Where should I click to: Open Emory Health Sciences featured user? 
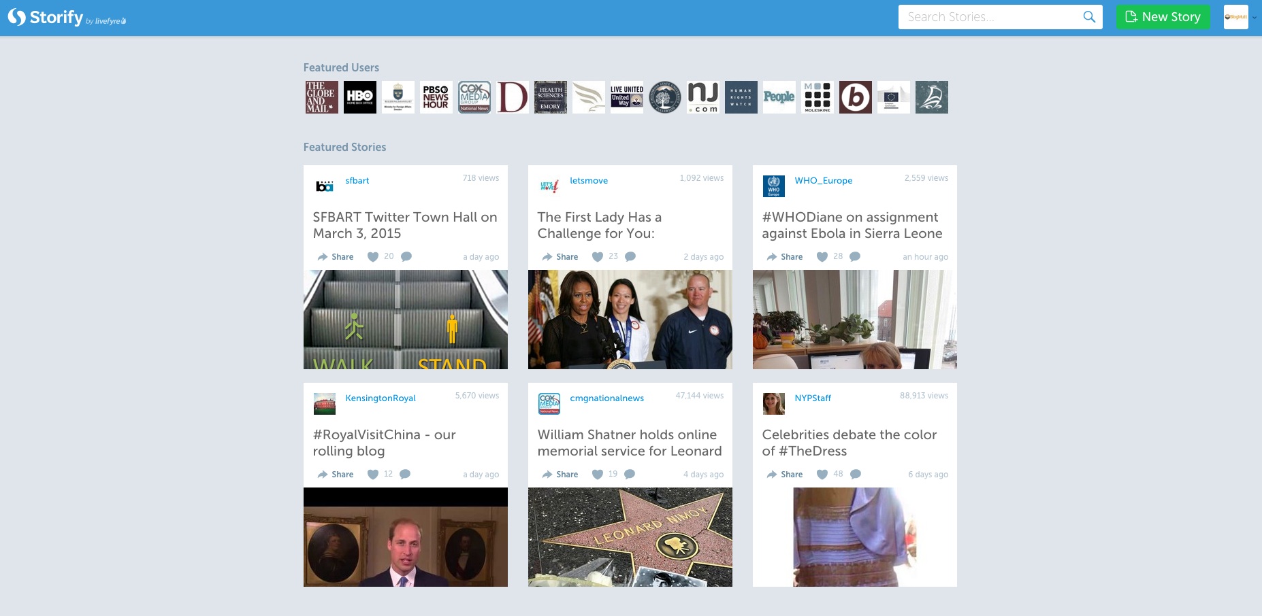[551, 97]
